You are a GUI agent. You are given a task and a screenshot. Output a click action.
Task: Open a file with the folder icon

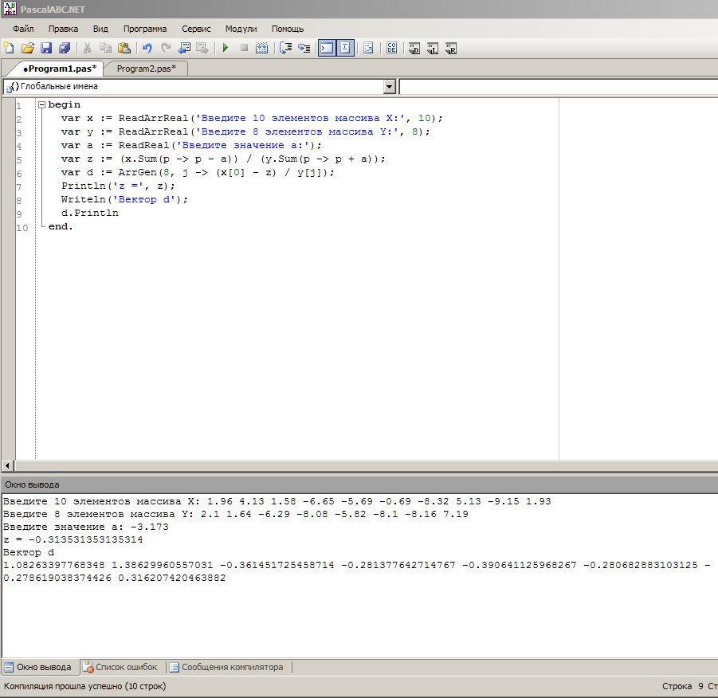27,49
